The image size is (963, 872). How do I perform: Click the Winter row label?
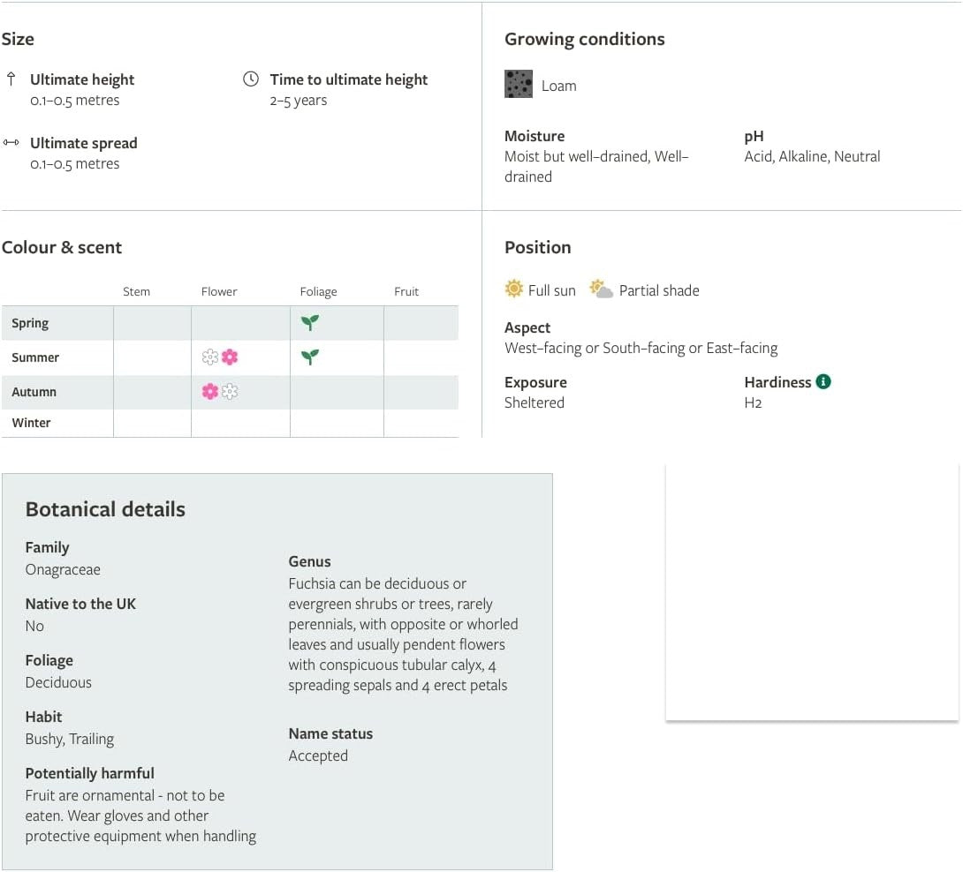click(31, 423)
